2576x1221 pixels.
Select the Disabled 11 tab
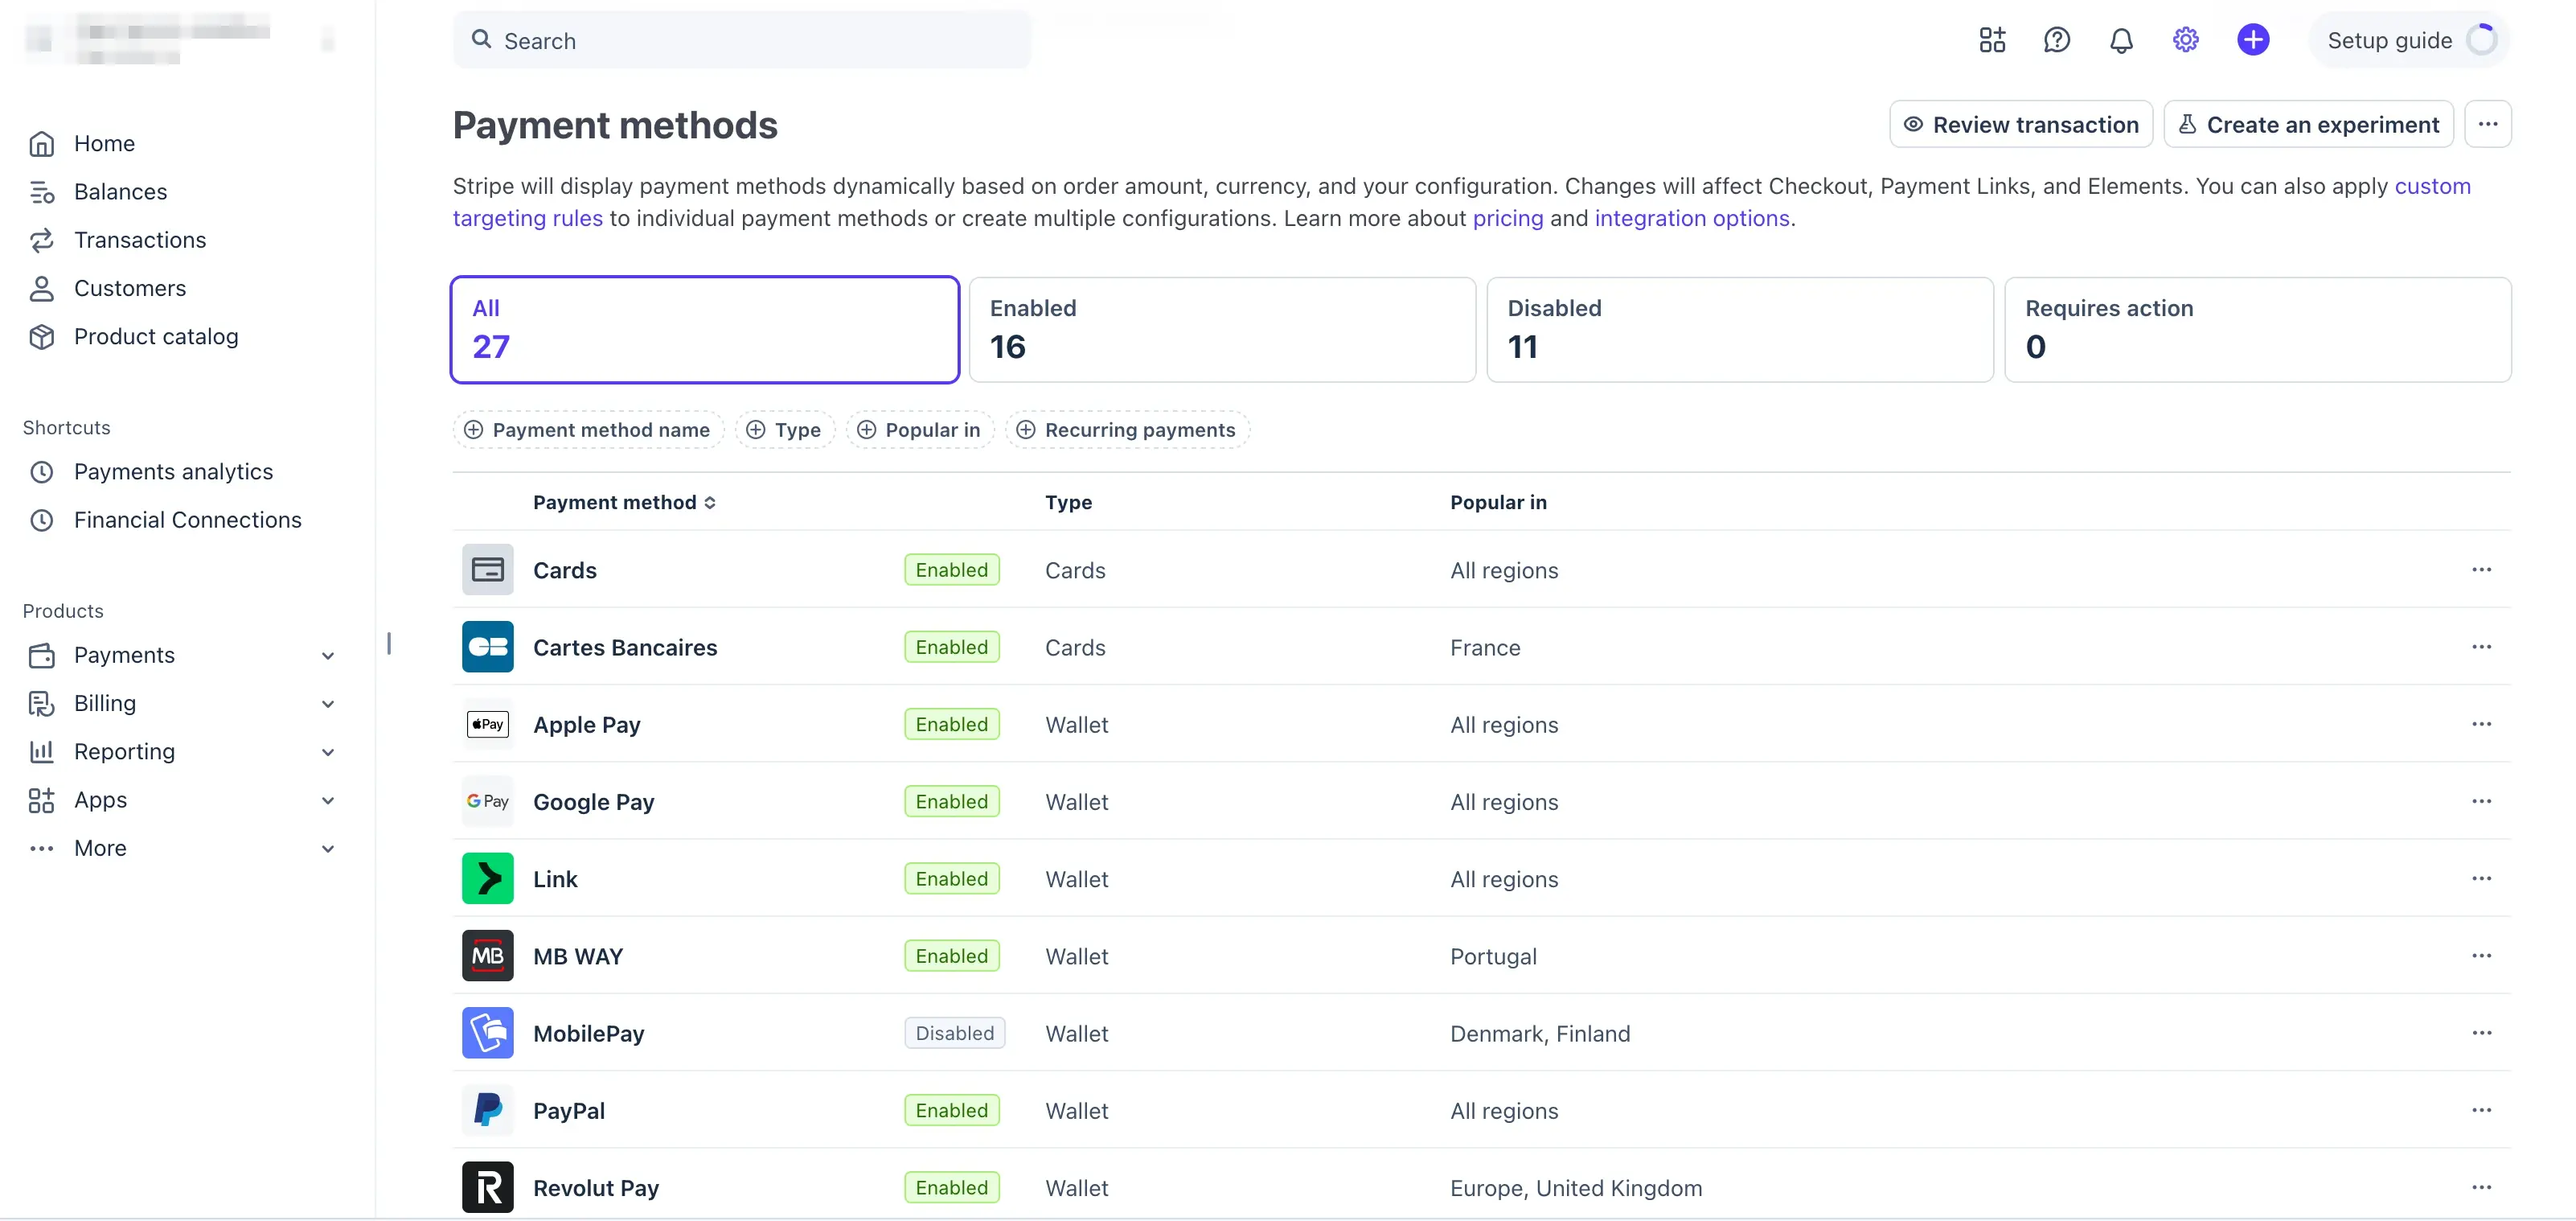point(1739,329)
